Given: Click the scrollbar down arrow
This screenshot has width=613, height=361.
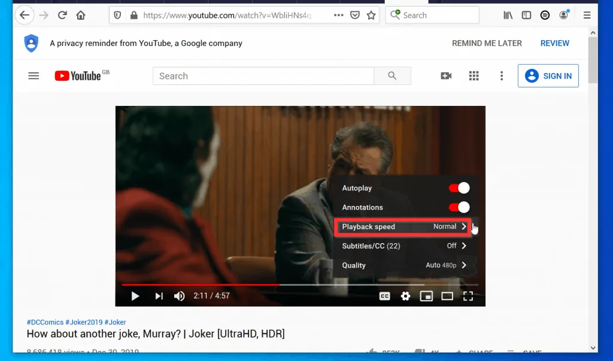Looking at the screenshot, I should click(593, 348).
